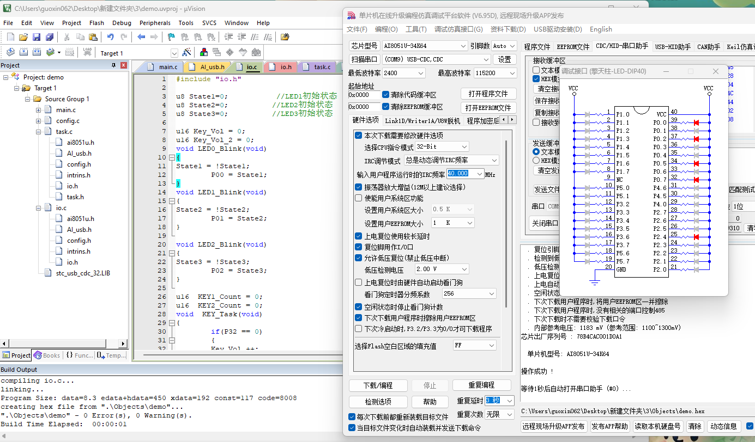The image size is (755, 442).
Task: Click the 下载/编程 button
Action: [378, 385]
